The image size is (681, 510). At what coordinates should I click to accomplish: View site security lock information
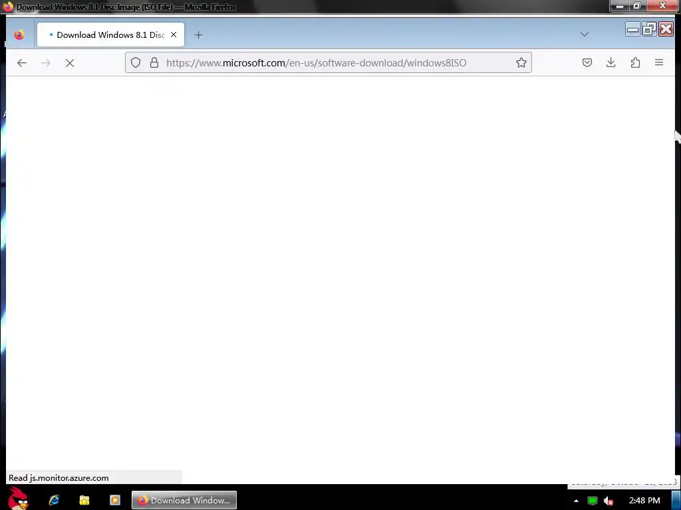point(154,62)
